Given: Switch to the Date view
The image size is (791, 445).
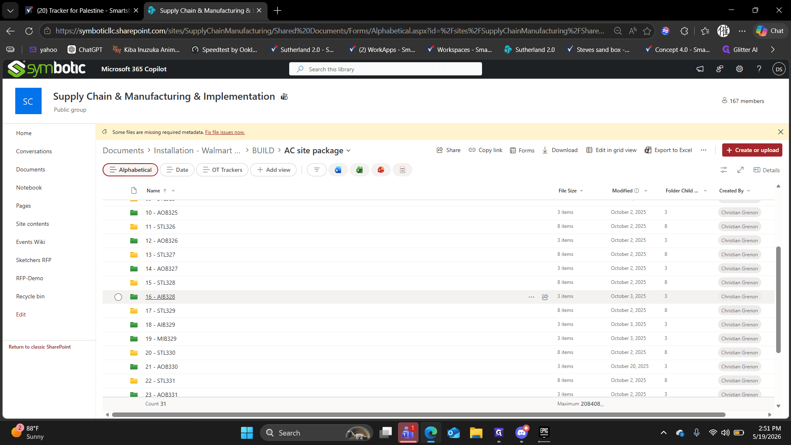Looking at the screenshot, I should (177, 170).
